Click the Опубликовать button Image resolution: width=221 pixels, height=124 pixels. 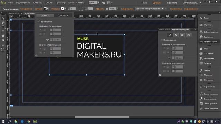(190, 3)
